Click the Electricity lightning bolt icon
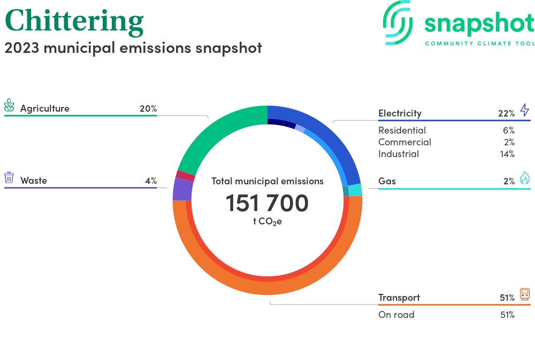 click(524, 110)
